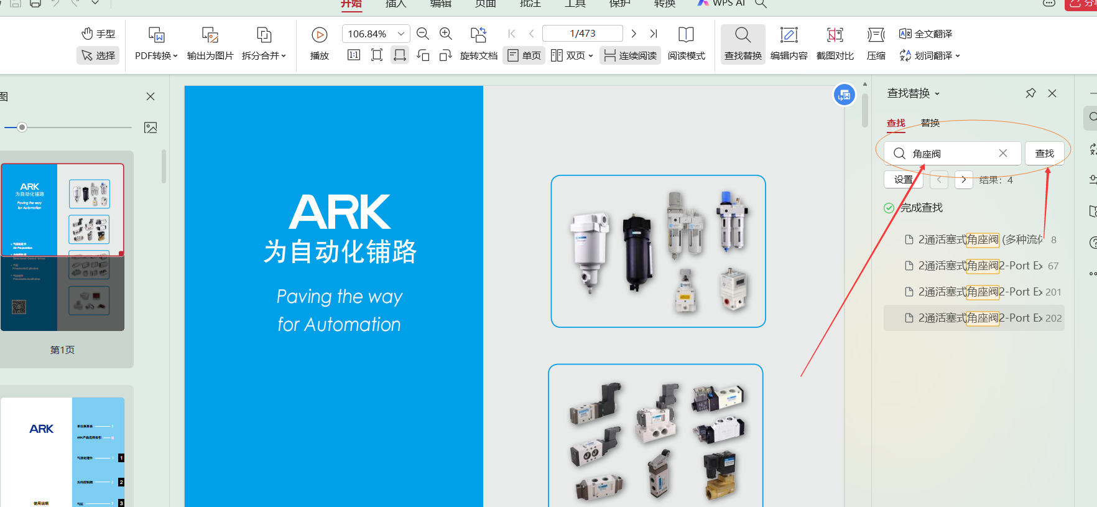Expand the PDF Convert dropdown
Viewport: 1097px width, 507px height.
click(x=156, y=55)
